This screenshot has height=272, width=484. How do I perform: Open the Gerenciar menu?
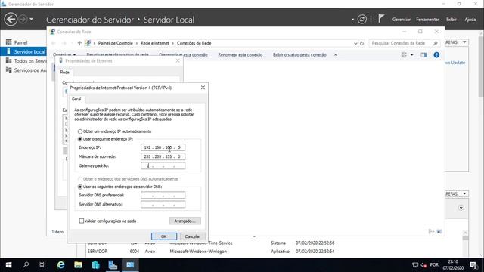click(402, 20)
